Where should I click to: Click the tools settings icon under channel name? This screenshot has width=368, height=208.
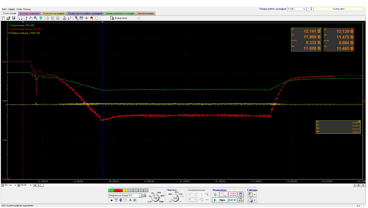[x=135, y=200]
